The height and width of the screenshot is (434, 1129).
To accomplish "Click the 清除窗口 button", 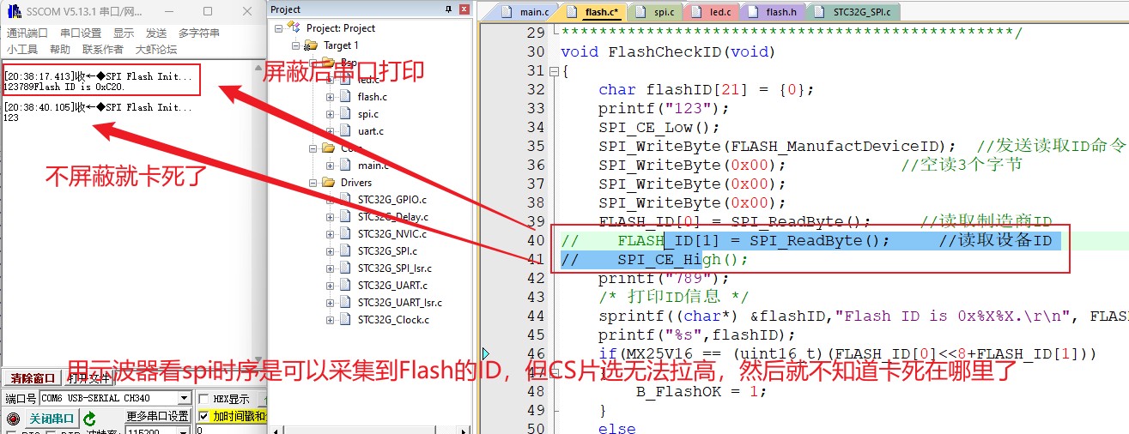I will tap(33, 378).
